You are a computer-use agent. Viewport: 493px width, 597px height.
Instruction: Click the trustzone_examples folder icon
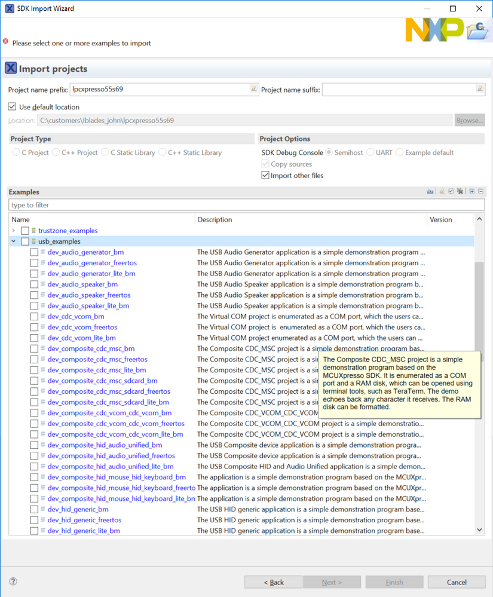point(33,230)
